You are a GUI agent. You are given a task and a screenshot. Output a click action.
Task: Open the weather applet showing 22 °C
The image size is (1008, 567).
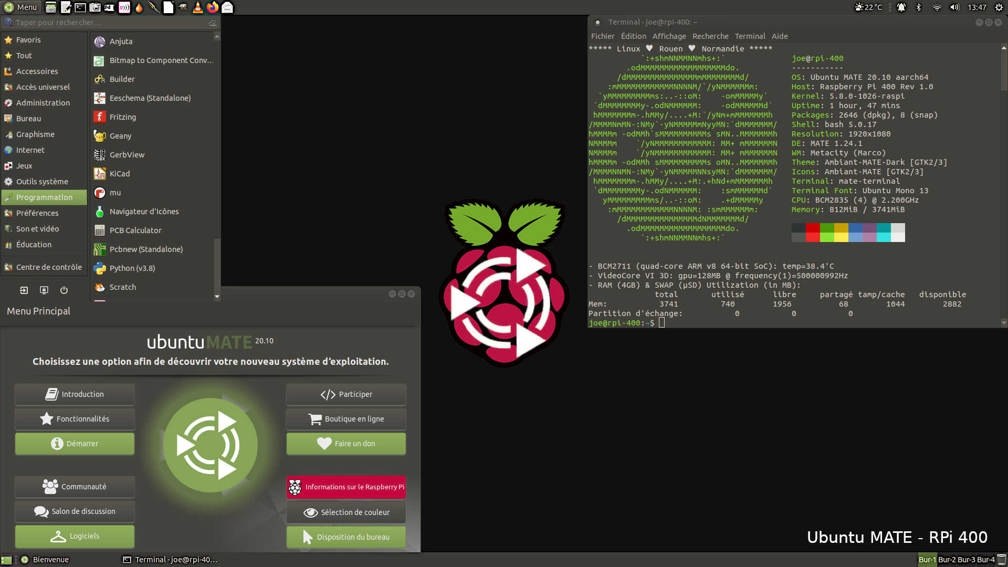(x=868, y=7)
